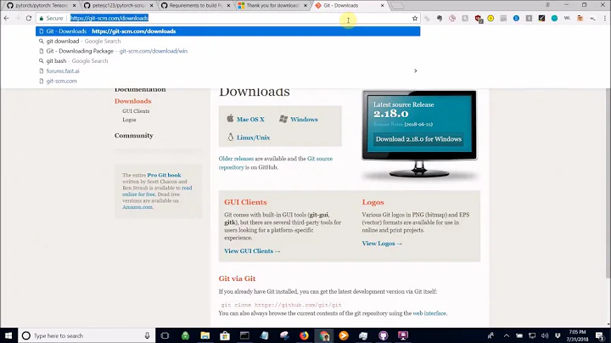The image size is (611, 343).
Task: Switch to the Chrome taskbar icon
Action: [324, 335]
